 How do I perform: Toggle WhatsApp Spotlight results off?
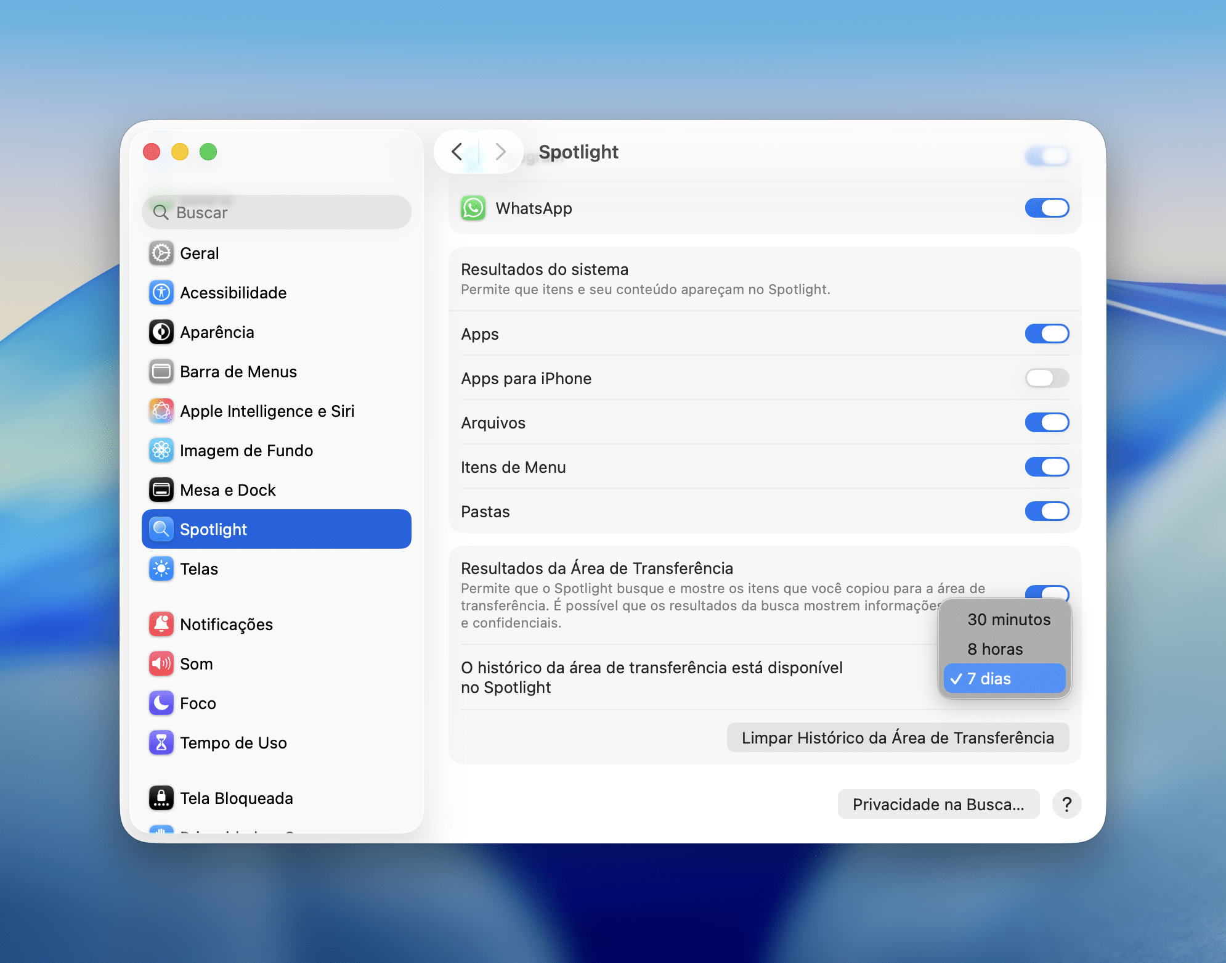[x=1047, y=208]
